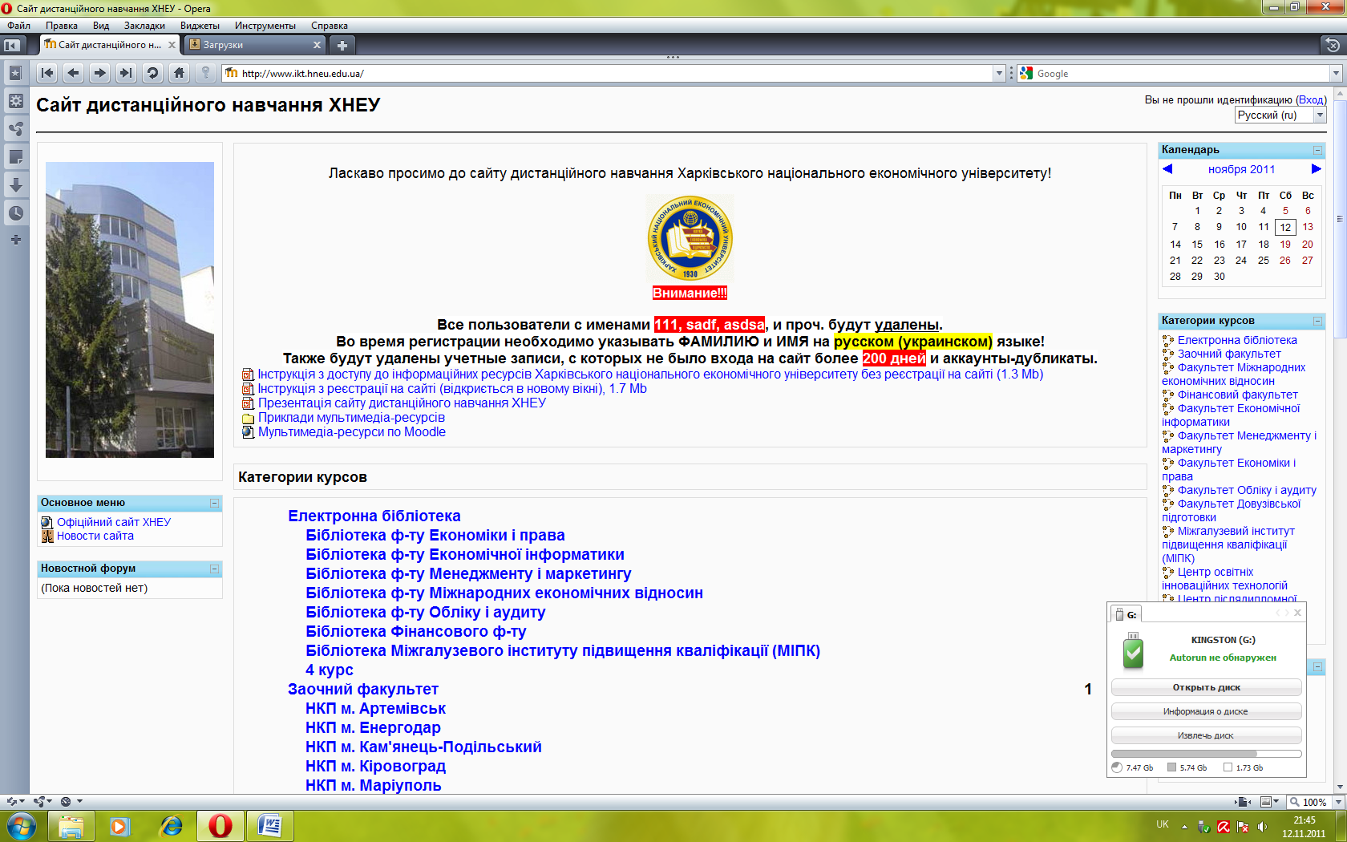Viewport: 1347px width, 842px height.
Task: Open Internet Explorer from taskbar
Action: pyautogui.click(x=171, y=825)
